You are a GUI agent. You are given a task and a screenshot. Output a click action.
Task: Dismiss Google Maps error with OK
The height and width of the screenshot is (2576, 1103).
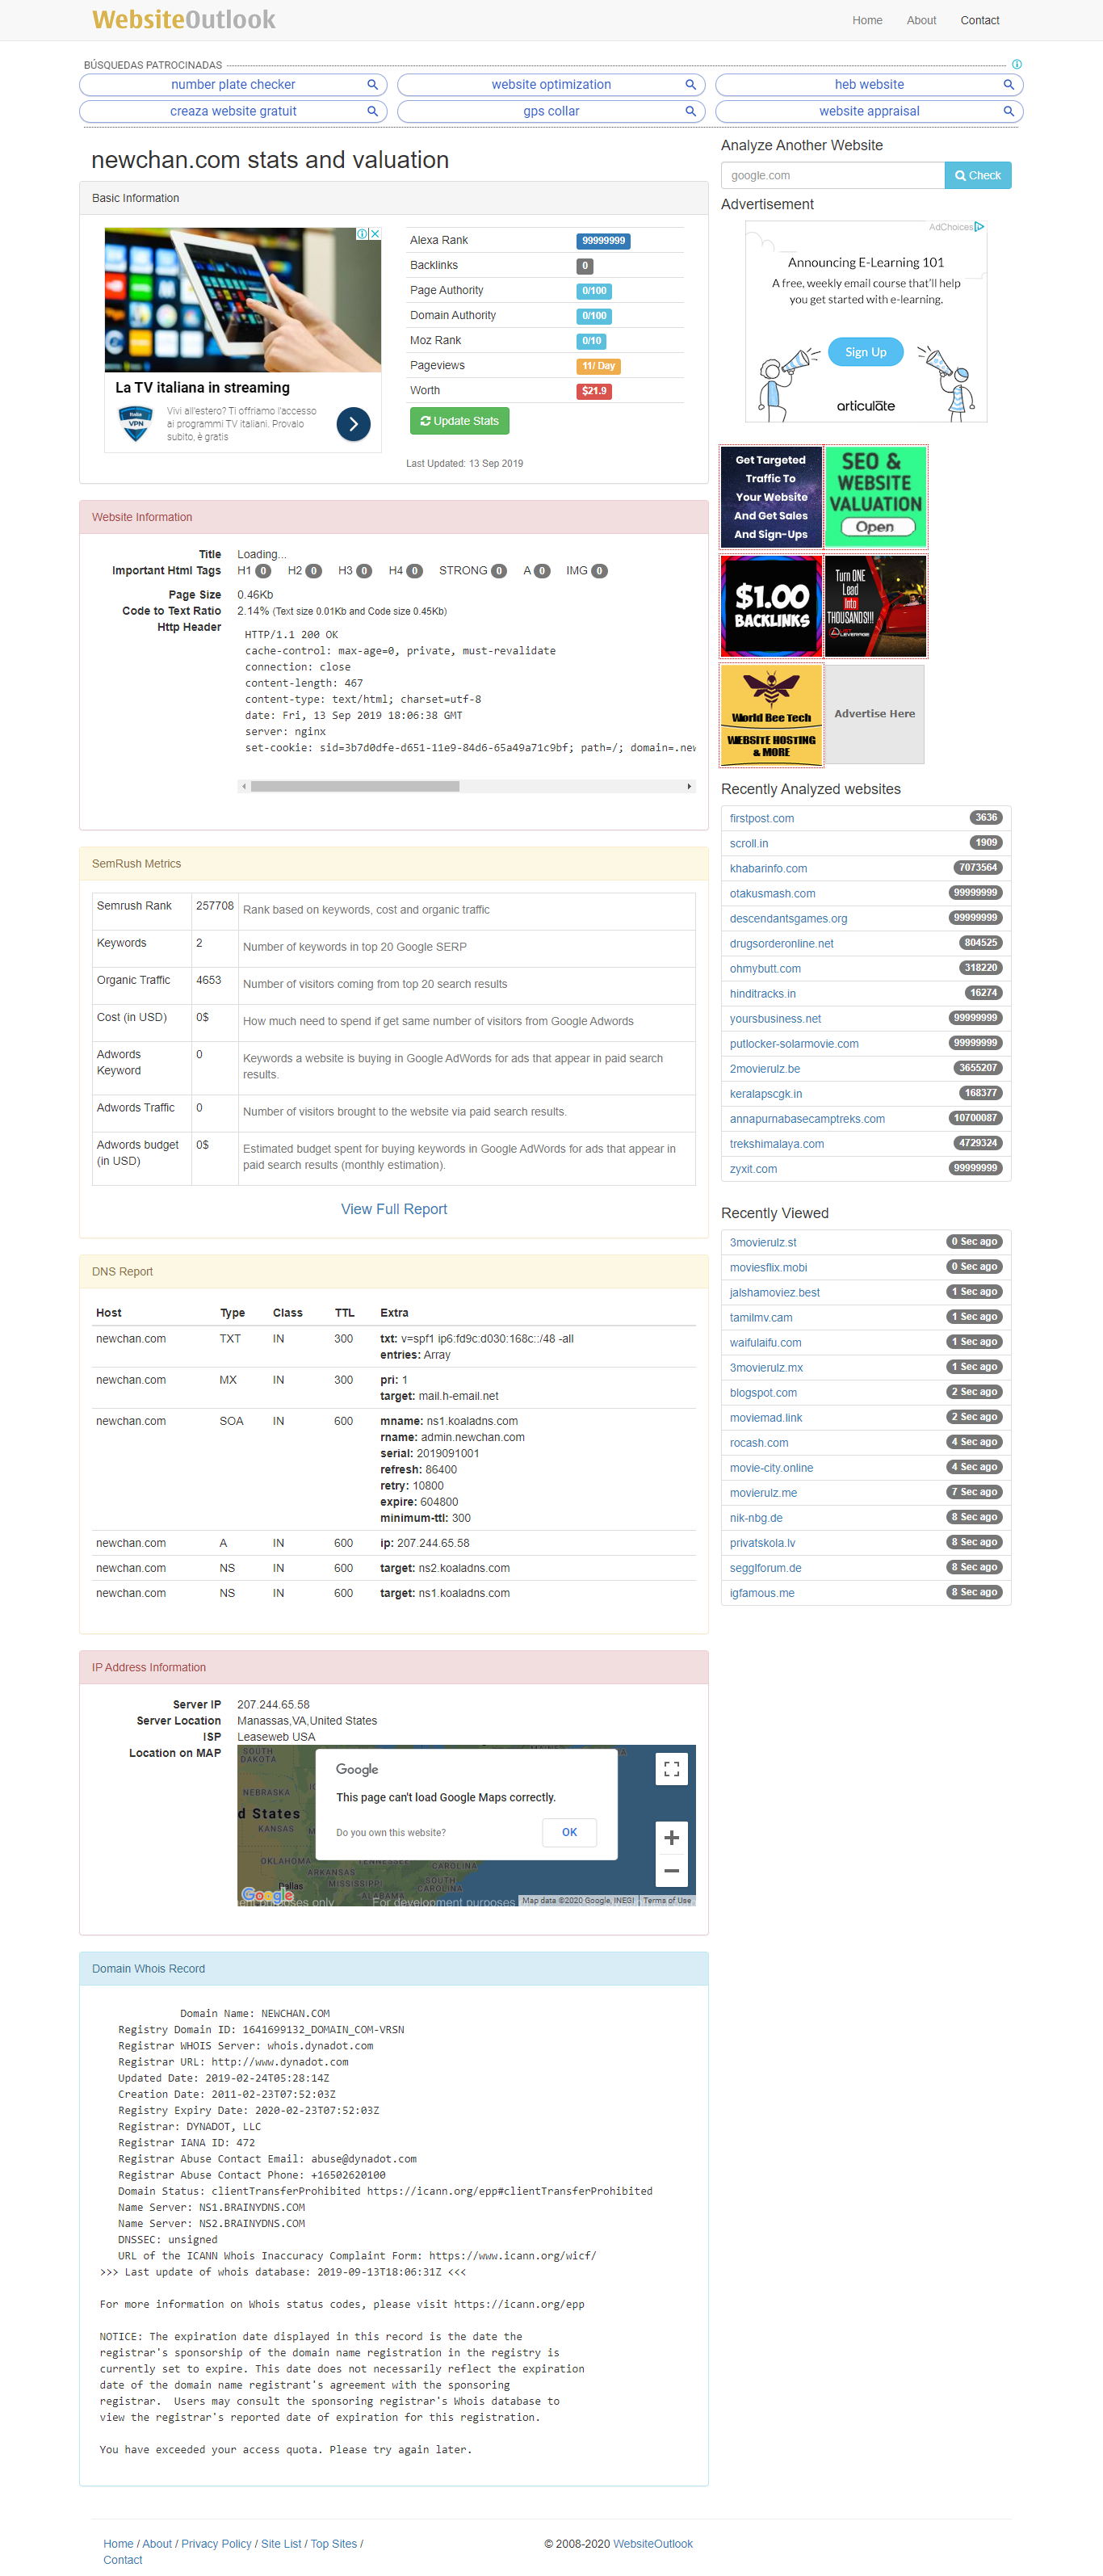[x=569, y=1832]
